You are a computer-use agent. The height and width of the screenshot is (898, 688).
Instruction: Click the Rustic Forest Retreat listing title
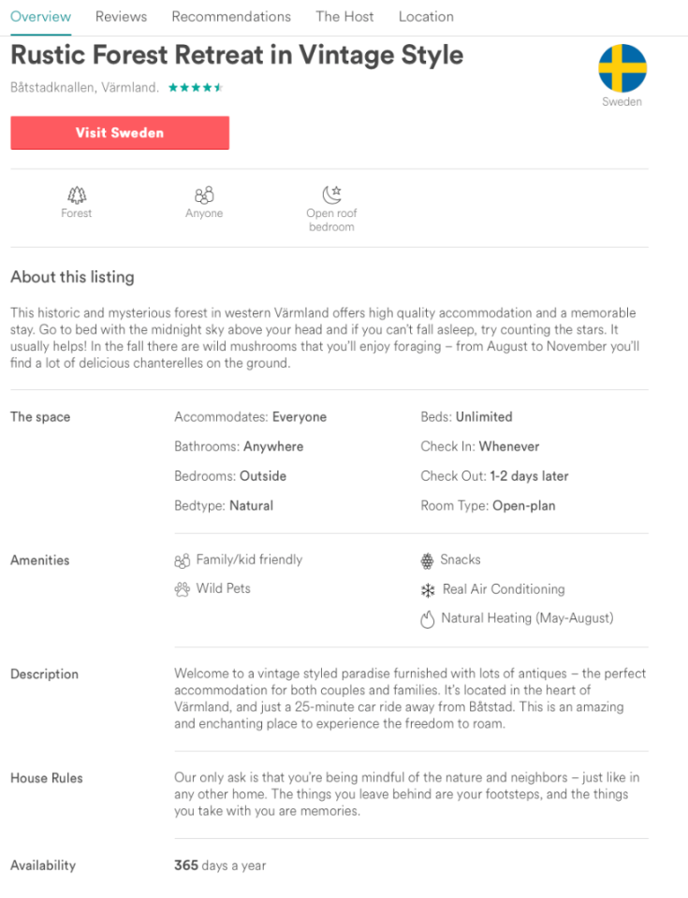click(237, 55)
